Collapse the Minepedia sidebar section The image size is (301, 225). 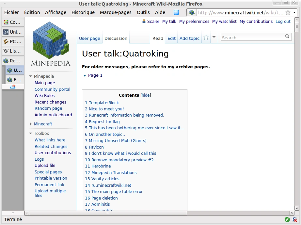pos(30,76)
